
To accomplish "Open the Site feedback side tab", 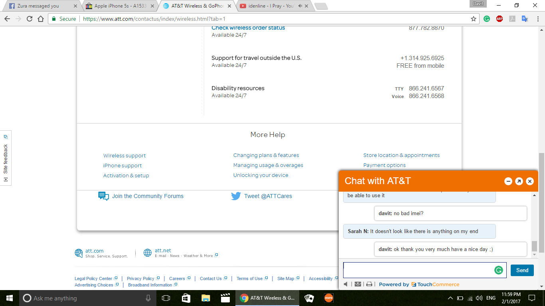I will point(6,158).
